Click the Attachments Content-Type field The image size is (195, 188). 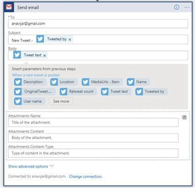click(x=93, y=153)
